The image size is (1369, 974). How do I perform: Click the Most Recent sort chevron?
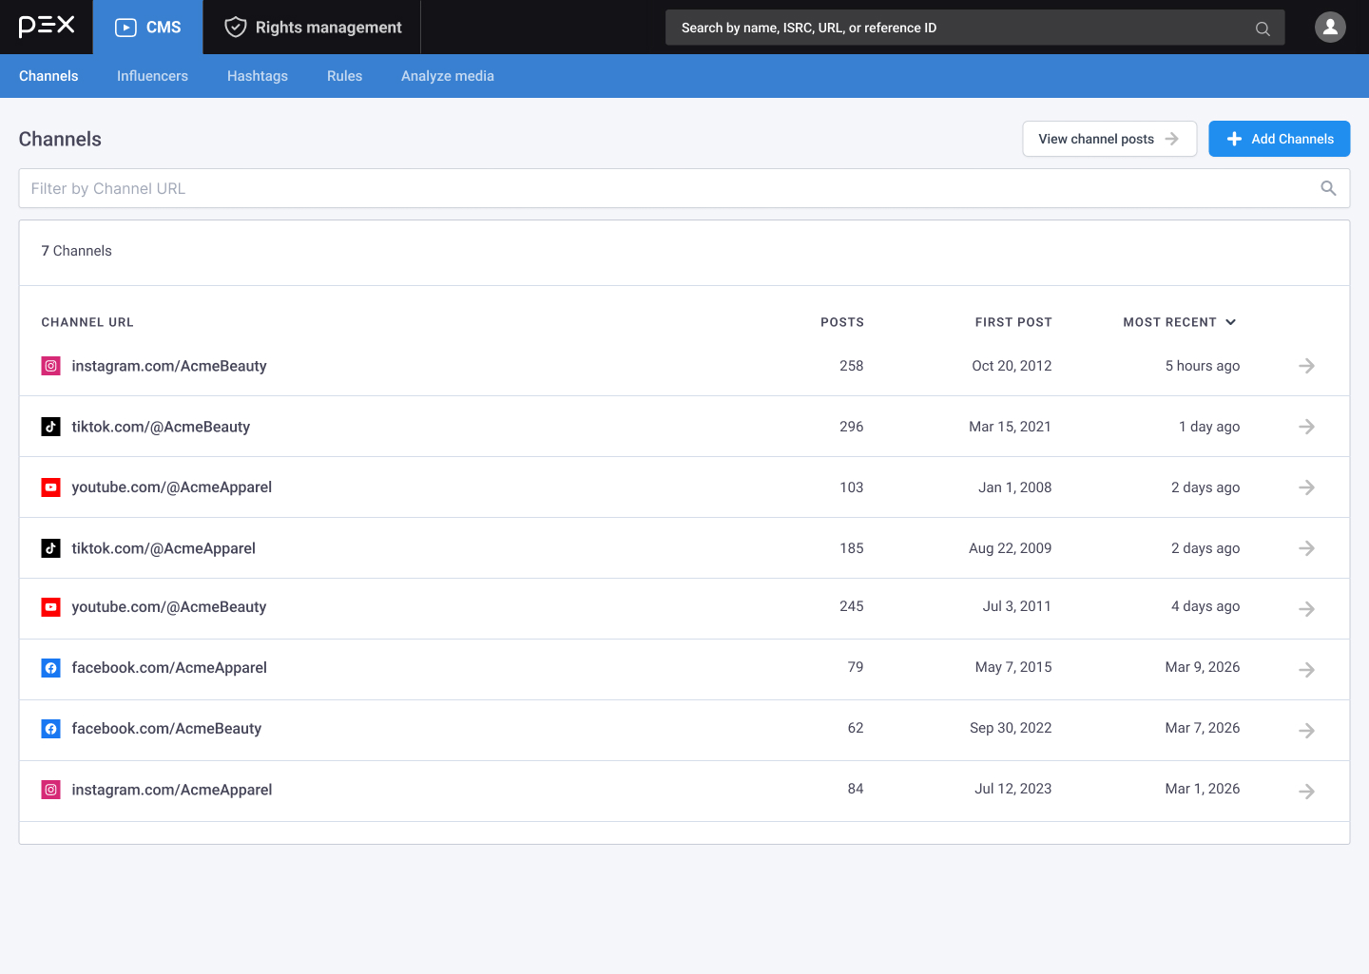[1232, 322]
